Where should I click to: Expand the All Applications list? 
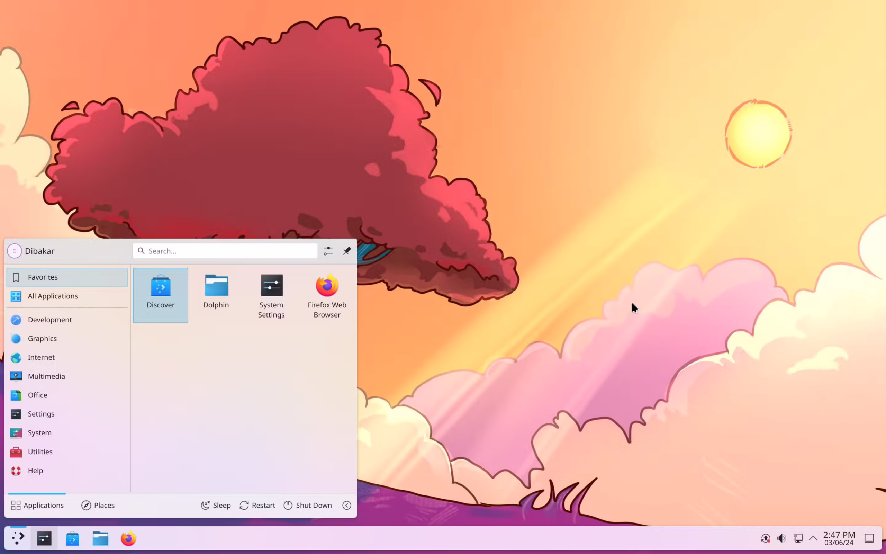coord(53,296)
